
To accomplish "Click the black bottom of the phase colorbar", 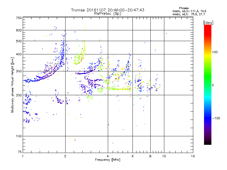I will tap(208, 143).
